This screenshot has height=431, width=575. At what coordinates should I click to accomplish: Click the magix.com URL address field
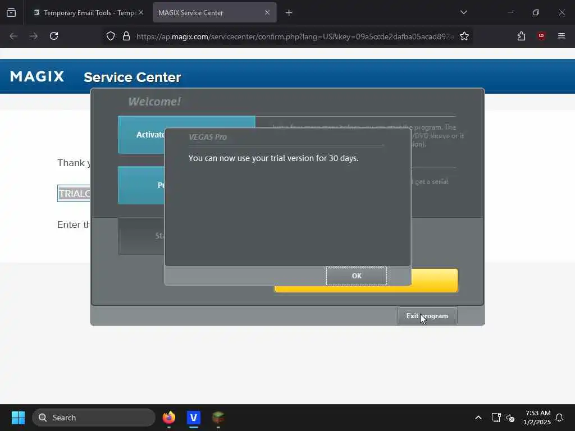pyautogui.click(x=295, y=36)
